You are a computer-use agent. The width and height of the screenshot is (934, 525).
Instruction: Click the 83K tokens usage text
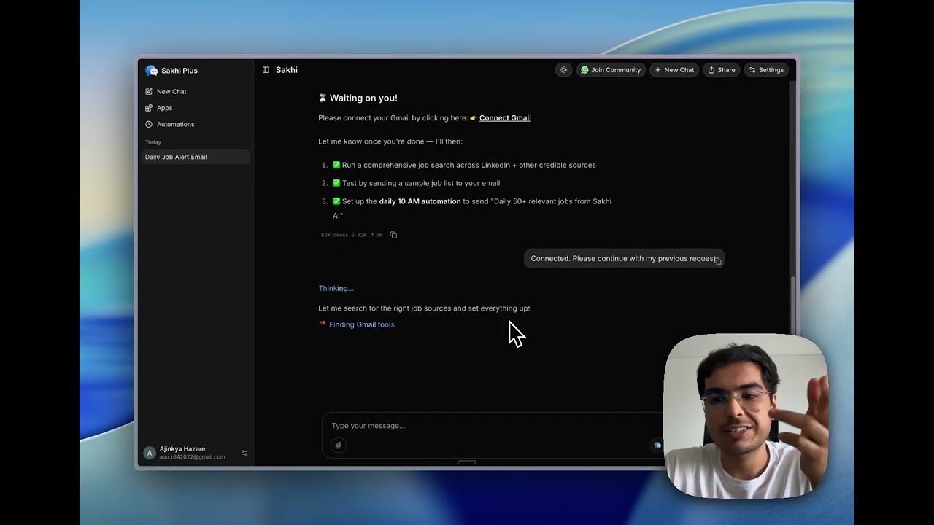pos(334,235)
